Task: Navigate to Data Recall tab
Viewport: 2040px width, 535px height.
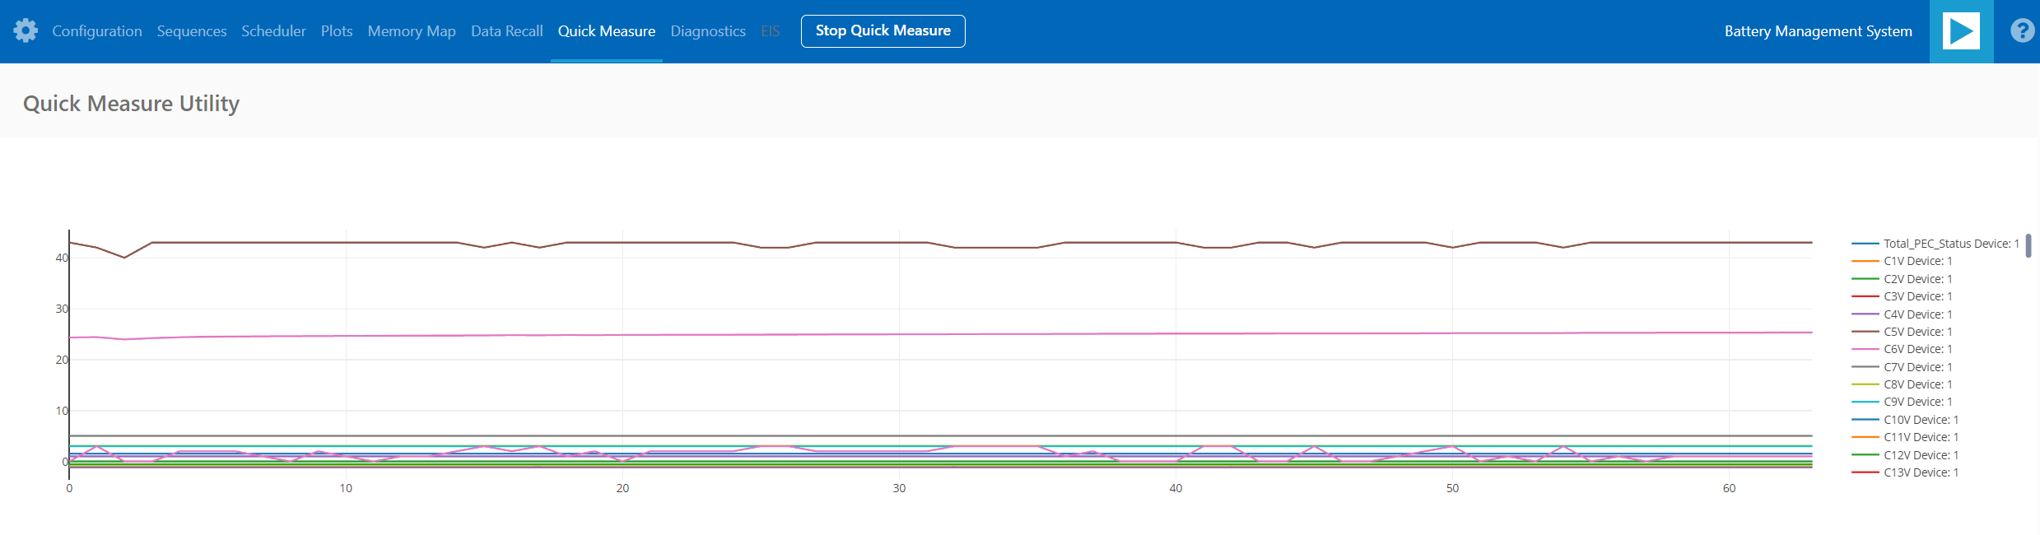Action: click(507, 31)
